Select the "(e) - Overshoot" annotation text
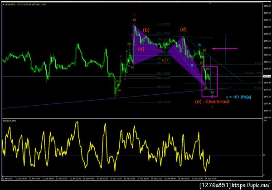The height and width of the screenshot is (190, 272). tap(212, 102)
